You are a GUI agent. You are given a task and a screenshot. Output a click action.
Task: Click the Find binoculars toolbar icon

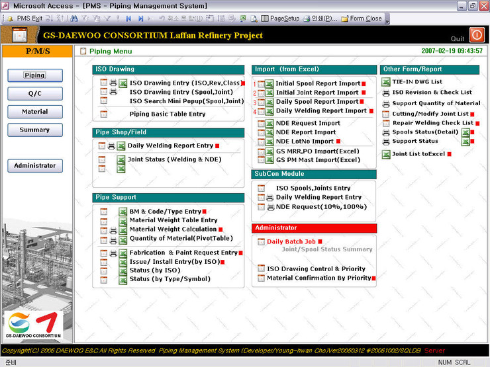74,19
